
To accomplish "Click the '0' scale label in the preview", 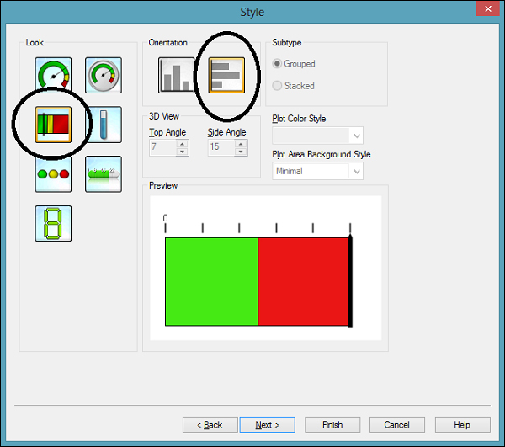I will [165, 218].
